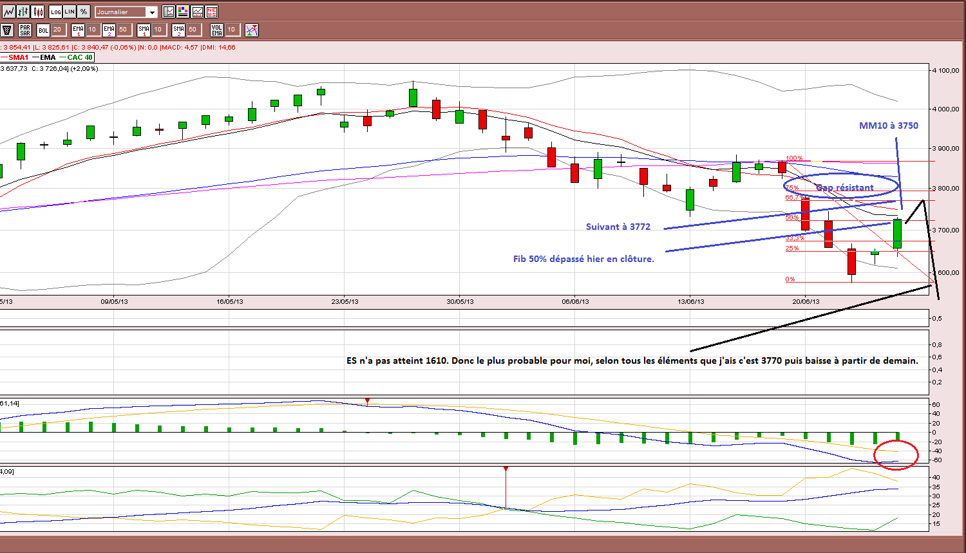Click the 06/06/13 date label

(x=575, y=301)
